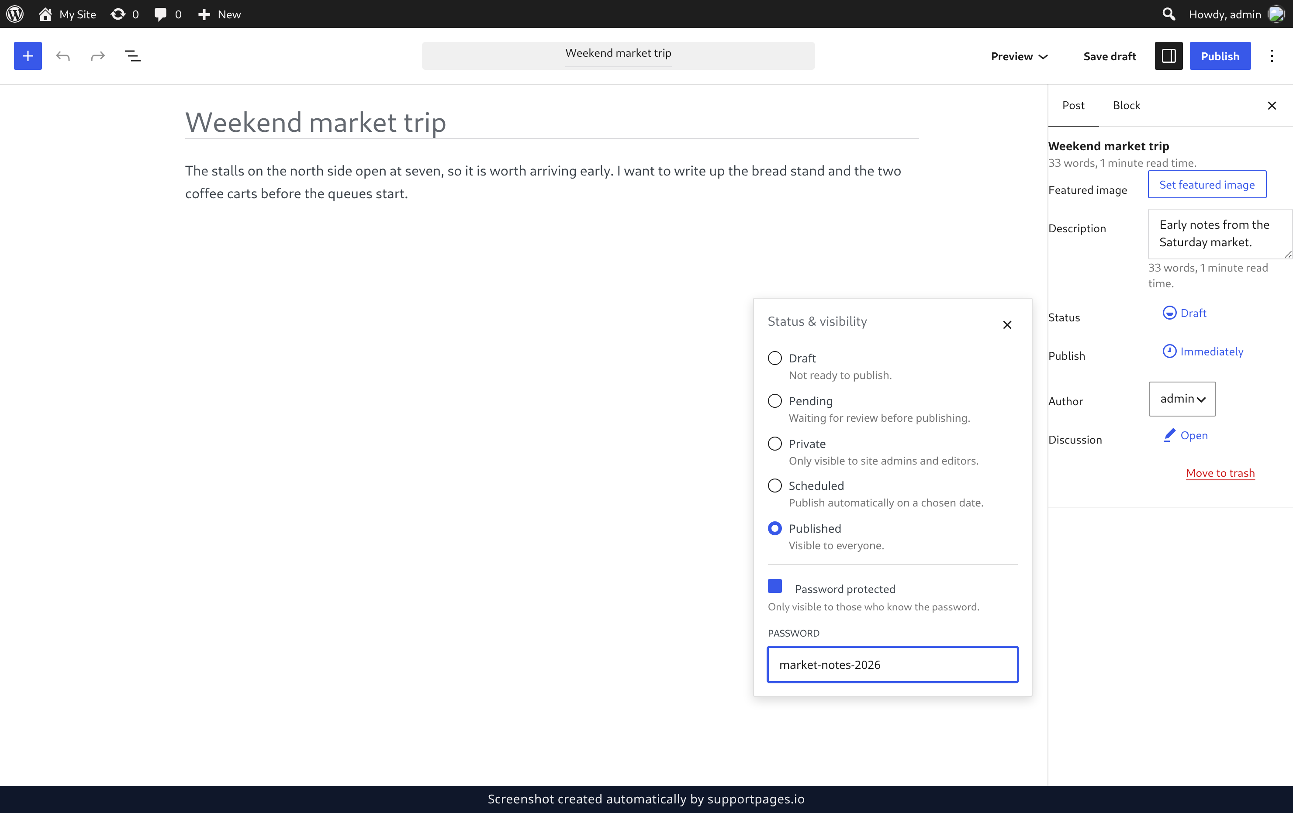Close the settings sidebar
The image size is (1293, 813).
click(x=1272, y=106)
